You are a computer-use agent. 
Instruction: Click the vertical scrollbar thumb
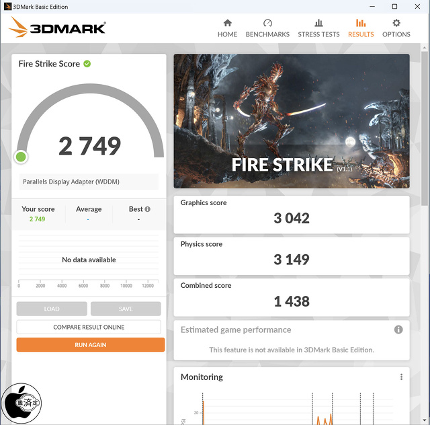pyautogui.click(x=424, y=128)
